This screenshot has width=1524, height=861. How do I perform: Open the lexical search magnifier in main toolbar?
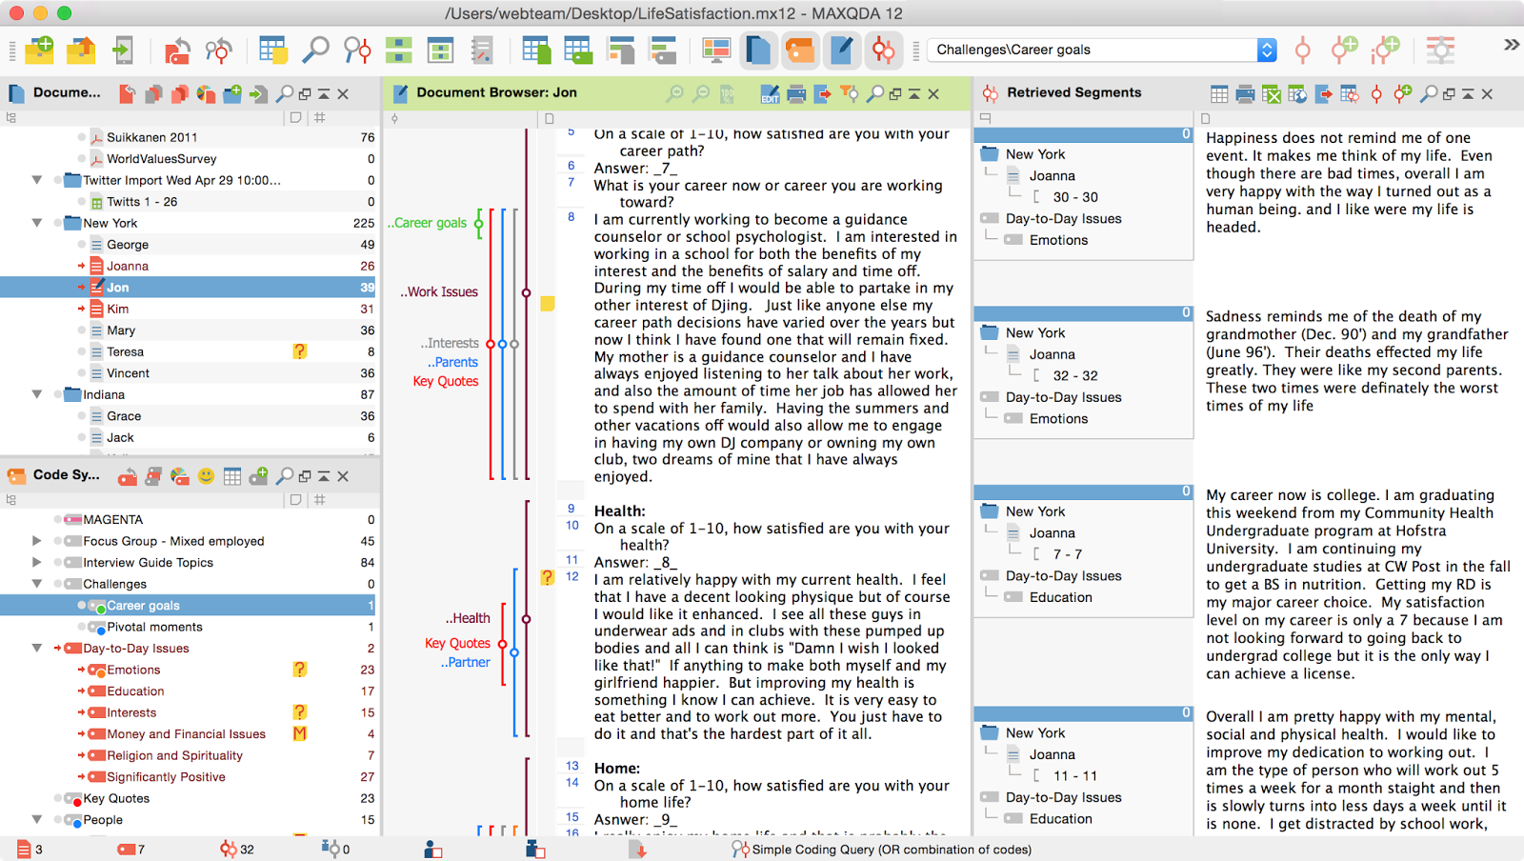(x=315, y=50)
